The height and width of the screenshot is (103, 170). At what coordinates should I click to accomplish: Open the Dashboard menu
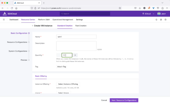coord(14,20)
